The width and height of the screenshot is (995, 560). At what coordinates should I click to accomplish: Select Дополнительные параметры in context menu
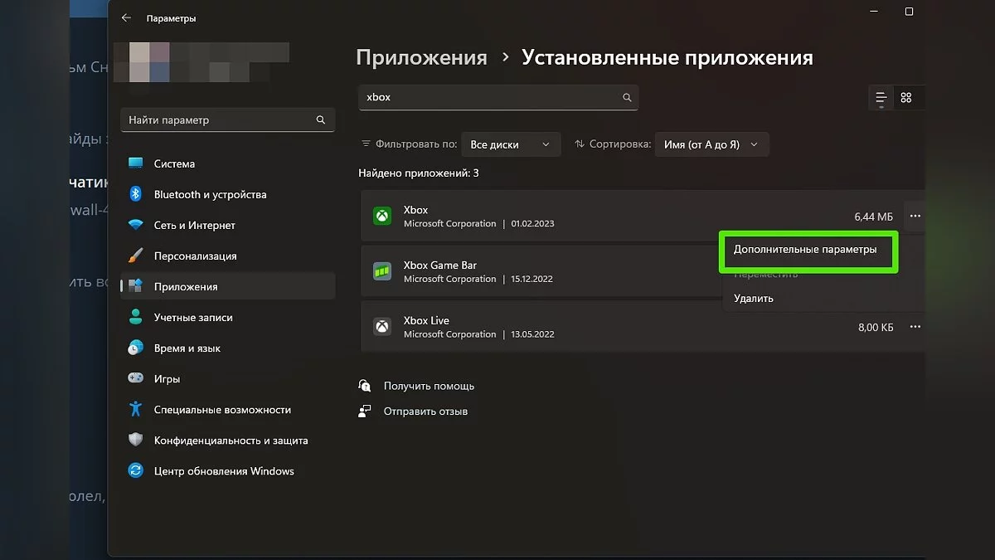click(x=805, y=250)
